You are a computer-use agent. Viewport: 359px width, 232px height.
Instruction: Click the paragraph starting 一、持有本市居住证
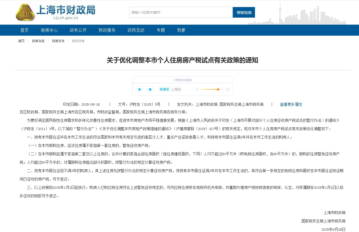(159, 137)
